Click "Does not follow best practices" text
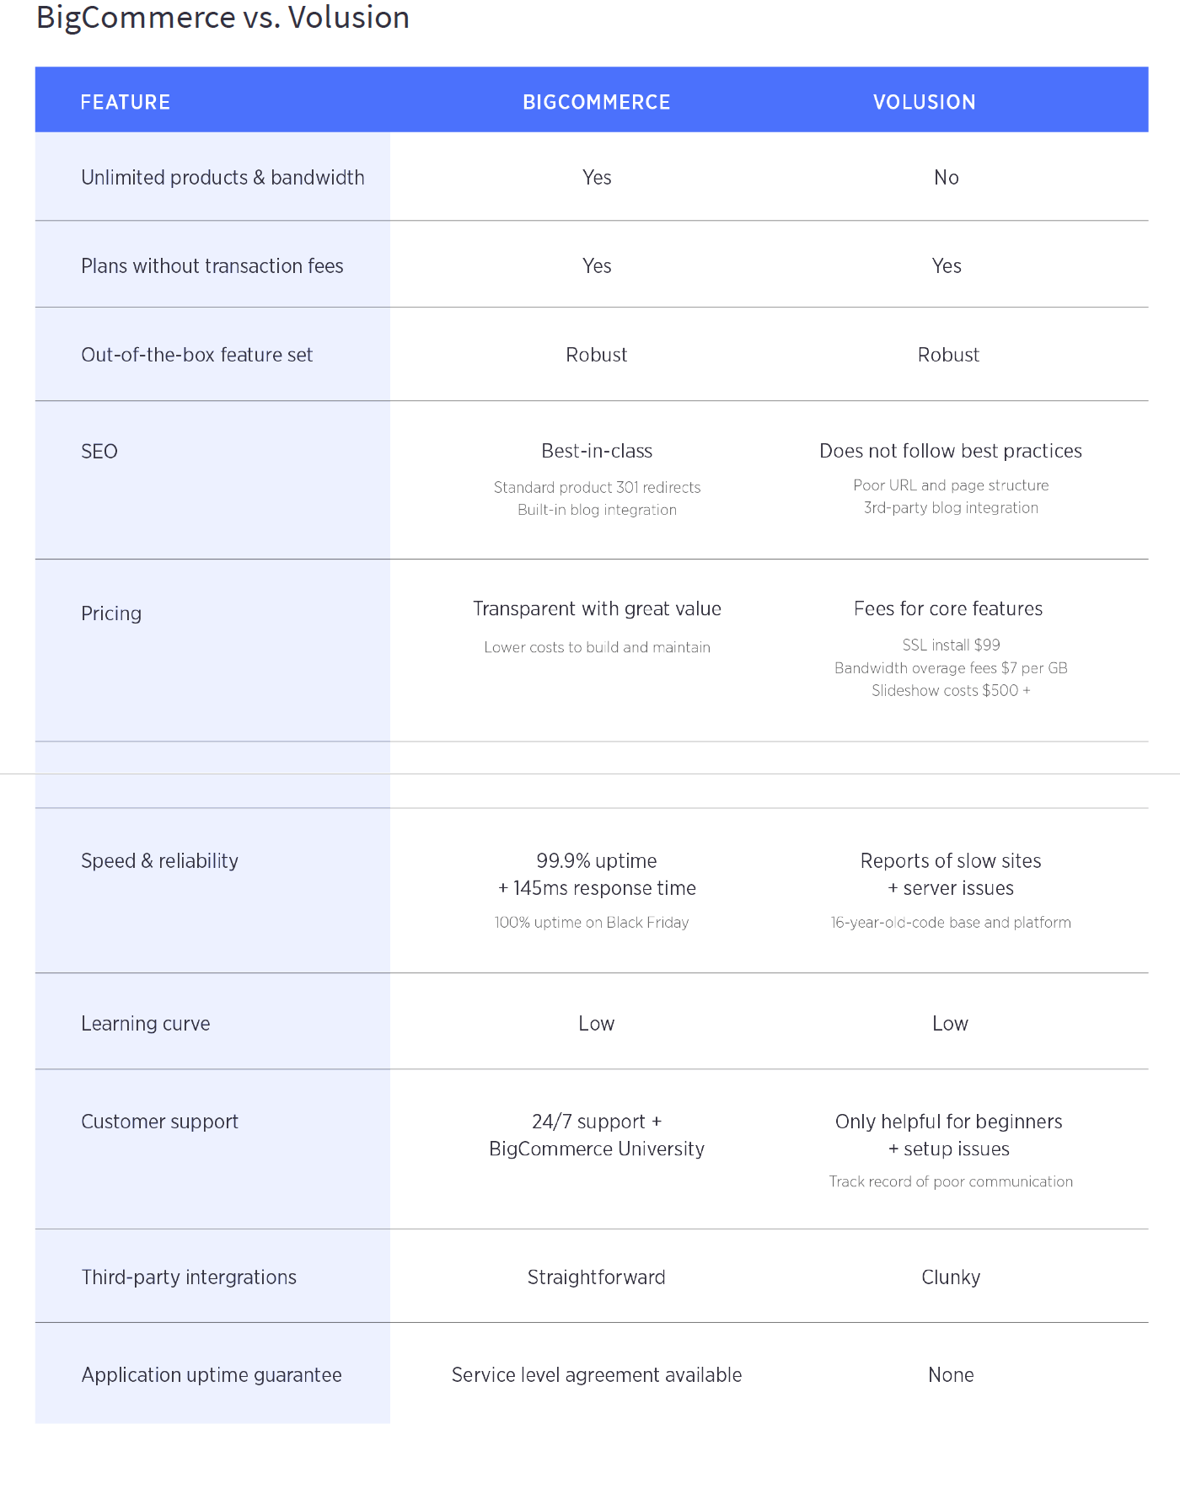 (950, 451)
